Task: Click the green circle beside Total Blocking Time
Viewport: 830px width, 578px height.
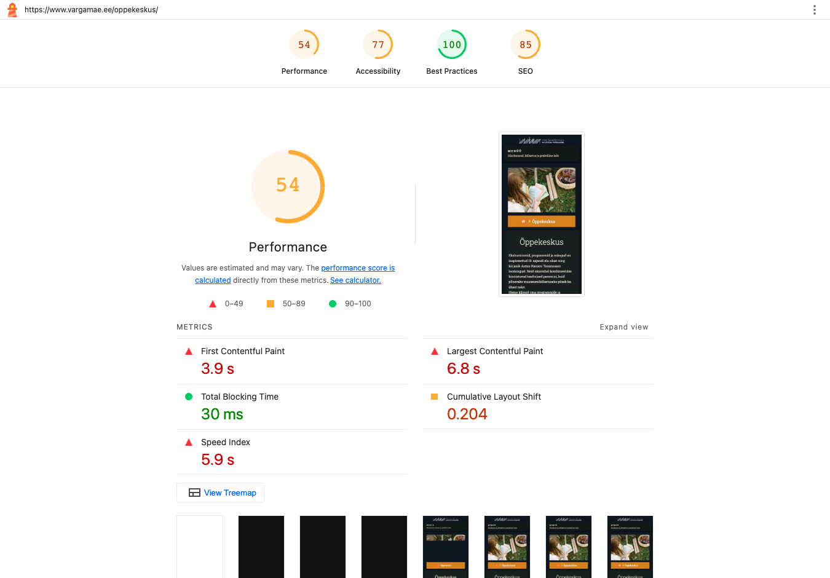Action: (189, 397)
